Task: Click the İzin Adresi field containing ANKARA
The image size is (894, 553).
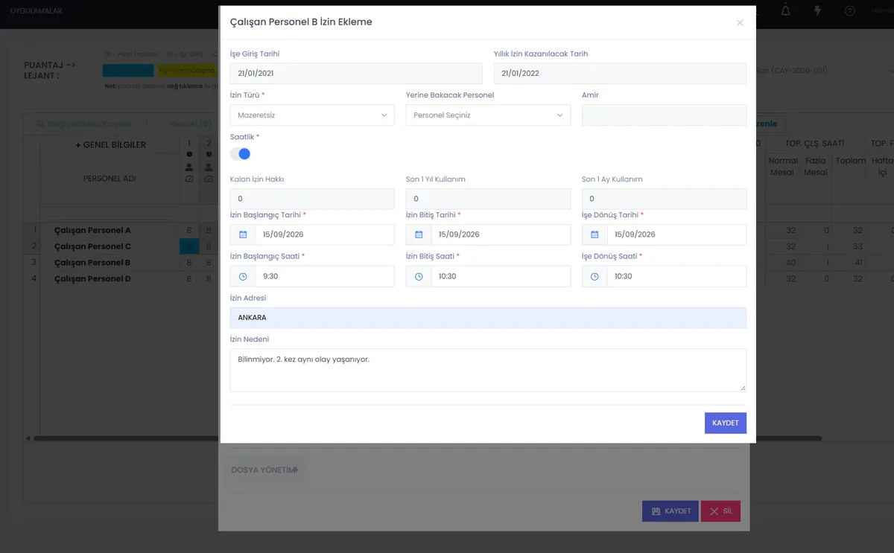Action: (488, 318)
